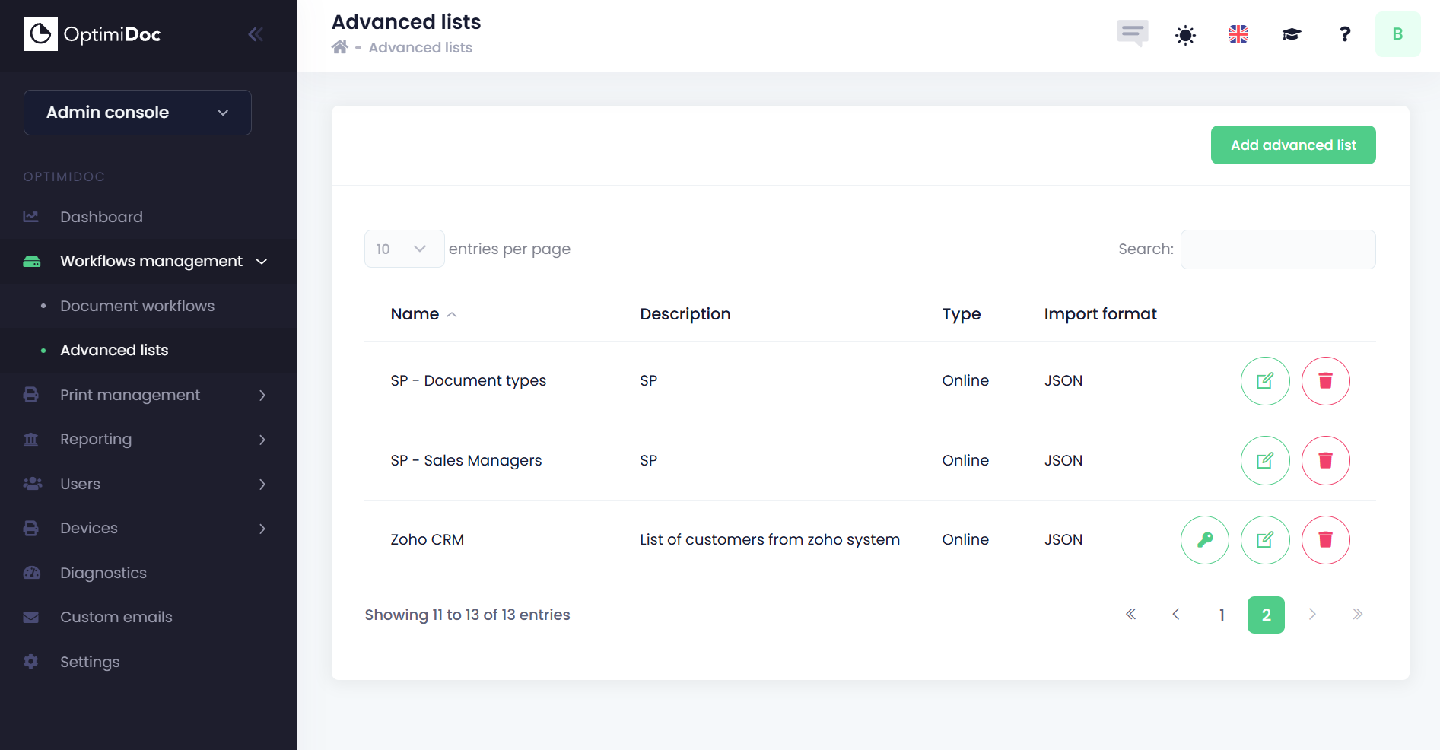Screen dimensions: 1440x750
Task: Collapse the sidebar with double-chevron
Action: click(x=256, y=34)
